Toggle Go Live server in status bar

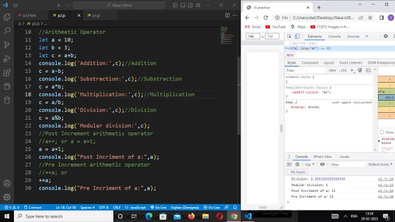159,207
